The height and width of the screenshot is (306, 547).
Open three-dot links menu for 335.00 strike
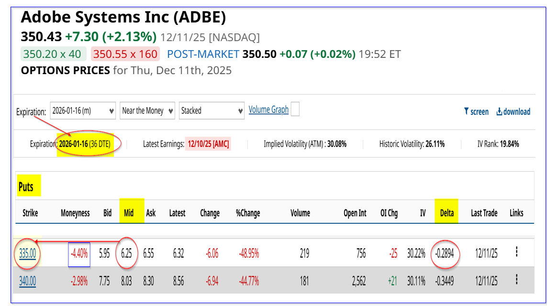516,252
